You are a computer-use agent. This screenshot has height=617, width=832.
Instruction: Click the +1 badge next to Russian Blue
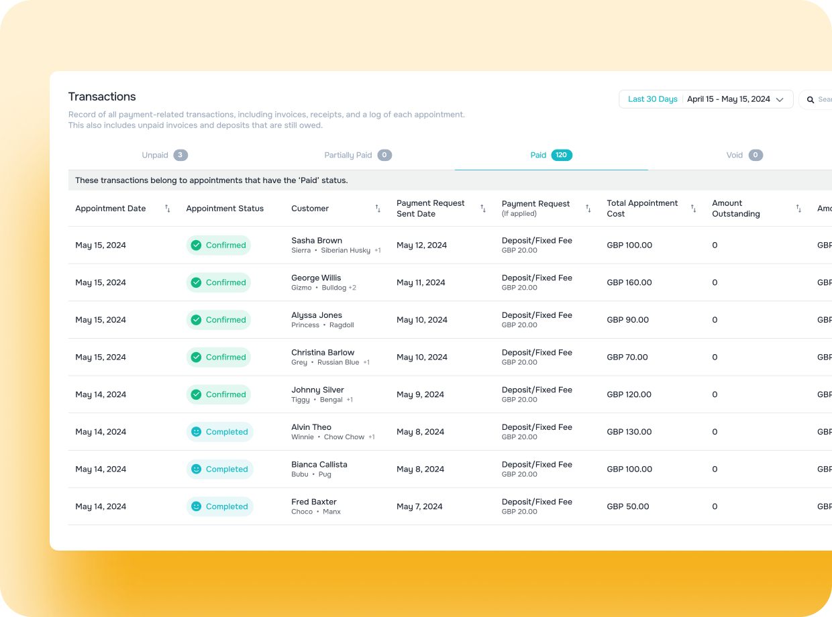click(x=366, y=363)
